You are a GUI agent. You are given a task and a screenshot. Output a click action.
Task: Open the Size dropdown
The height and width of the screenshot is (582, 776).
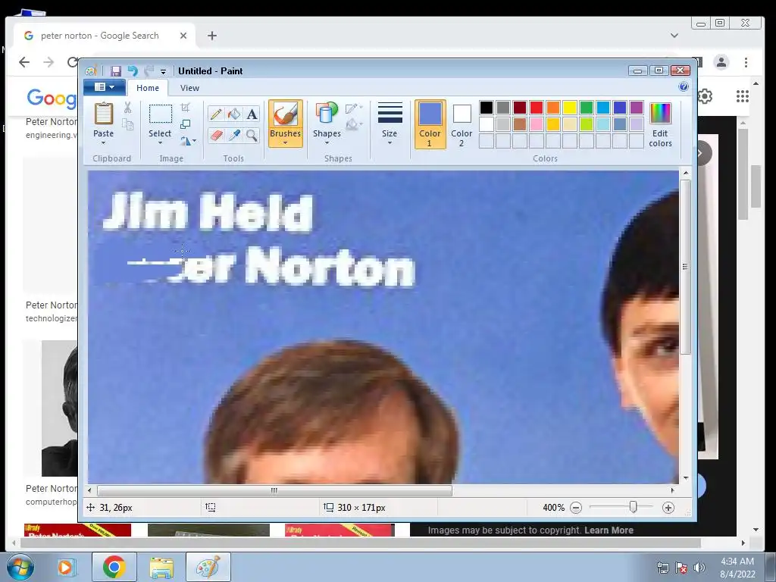[390, 122]
